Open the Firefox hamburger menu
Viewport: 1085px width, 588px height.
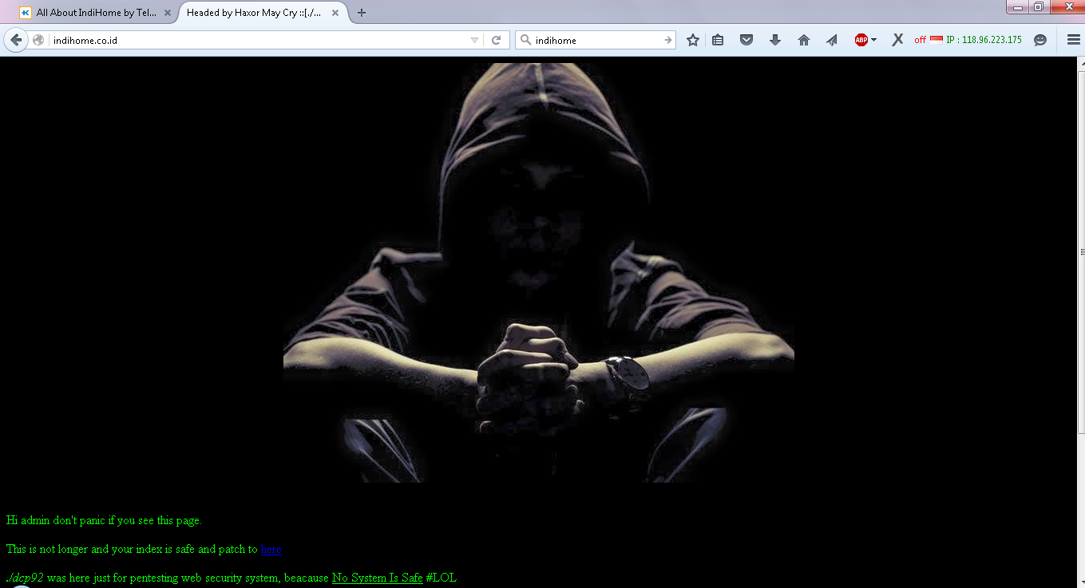tap(1073, 40)
